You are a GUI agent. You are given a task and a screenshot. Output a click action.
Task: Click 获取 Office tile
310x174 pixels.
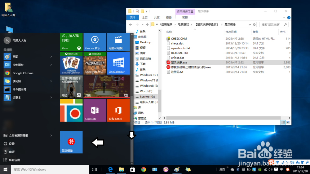click(118, 110)
